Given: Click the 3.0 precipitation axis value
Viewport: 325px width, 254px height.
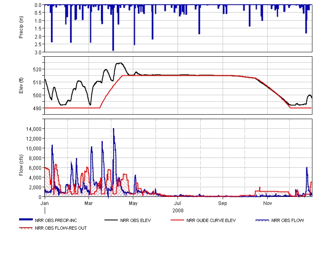Looking at the screenshot, I should coord(38,53).
